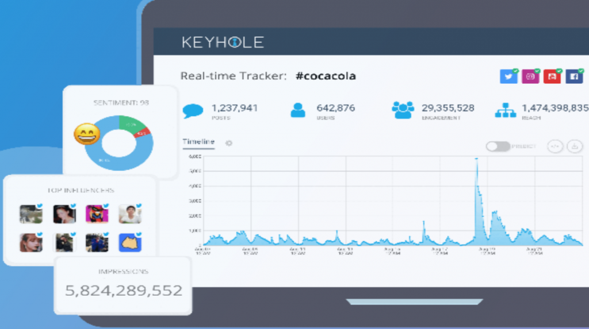The height and width of the screenshot is (329, 589).
Task: Open the blue cat-shaped influencer avatar
Action: tap(130, 243)
